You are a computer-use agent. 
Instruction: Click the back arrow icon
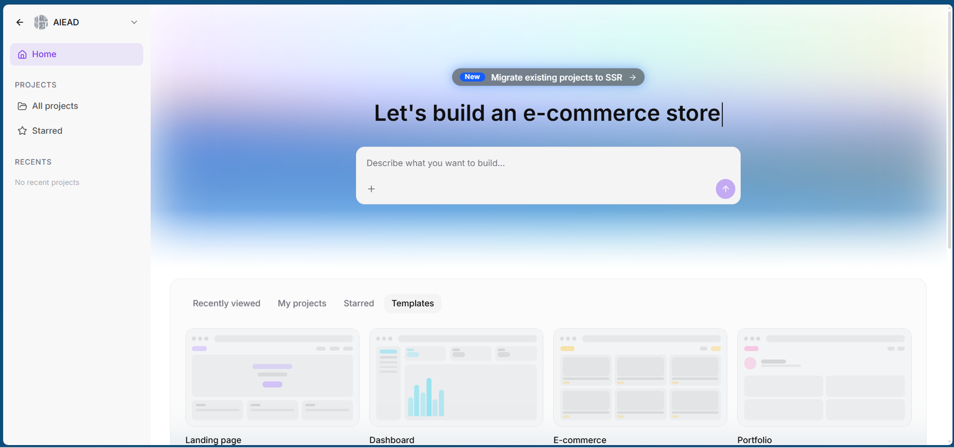(20, 22)
